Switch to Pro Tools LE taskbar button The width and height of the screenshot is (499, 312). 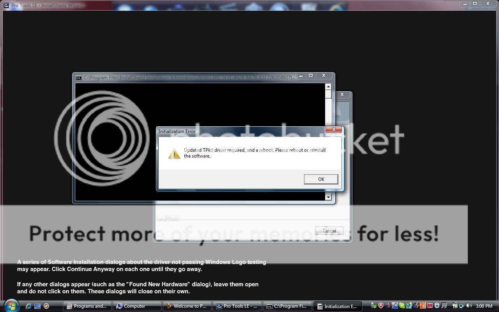coord(237,306)
